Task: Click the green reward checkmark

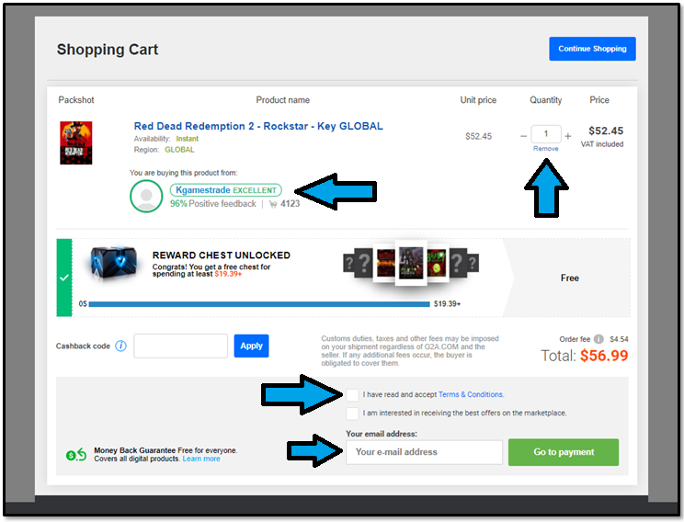Action: click(64, 278)
